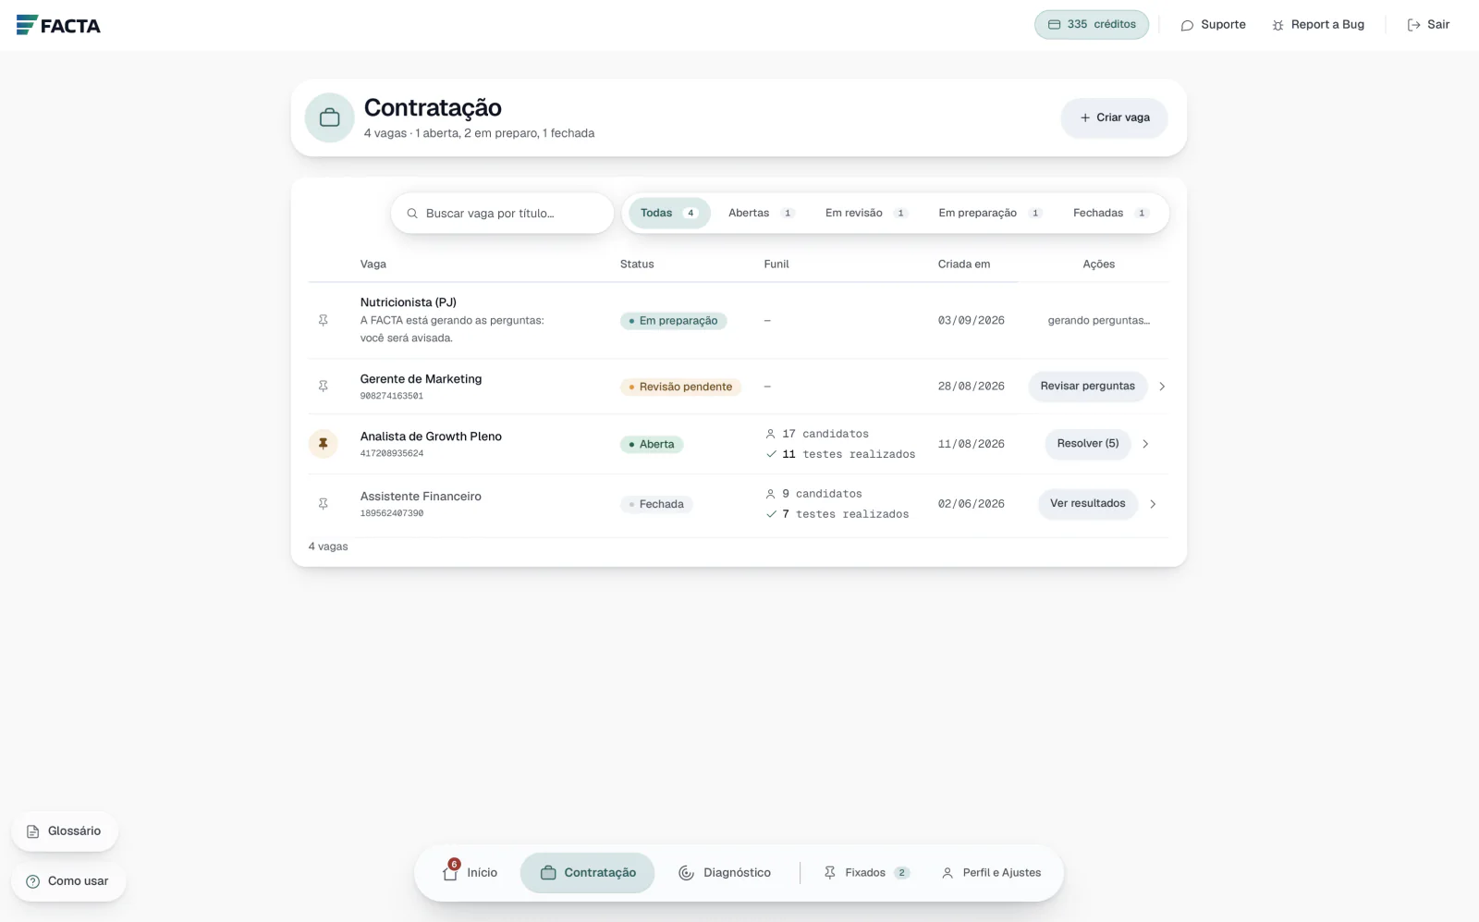Open Suporte chat
Viewport: 1479px width, 922px height.
pyautogui.click(x=1213, y=25)
